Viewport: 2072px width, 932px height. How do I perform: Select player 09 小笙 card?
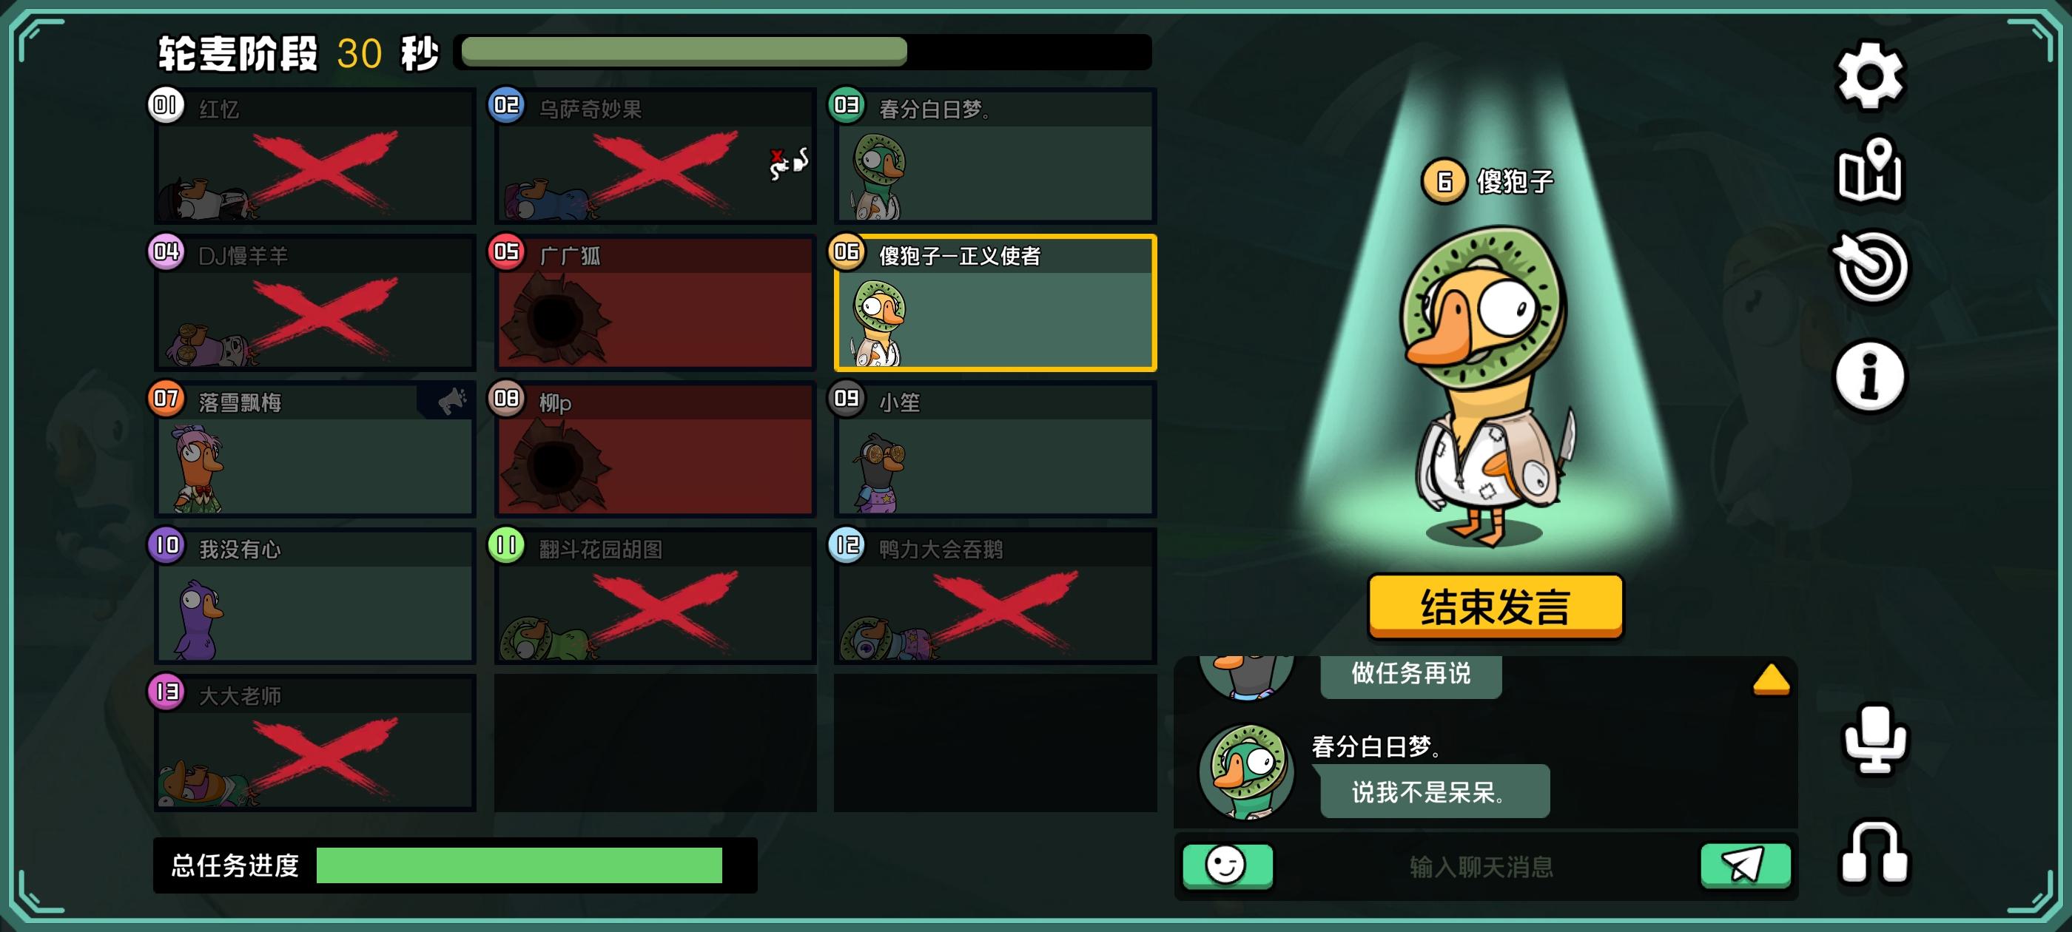coord(995,449)
